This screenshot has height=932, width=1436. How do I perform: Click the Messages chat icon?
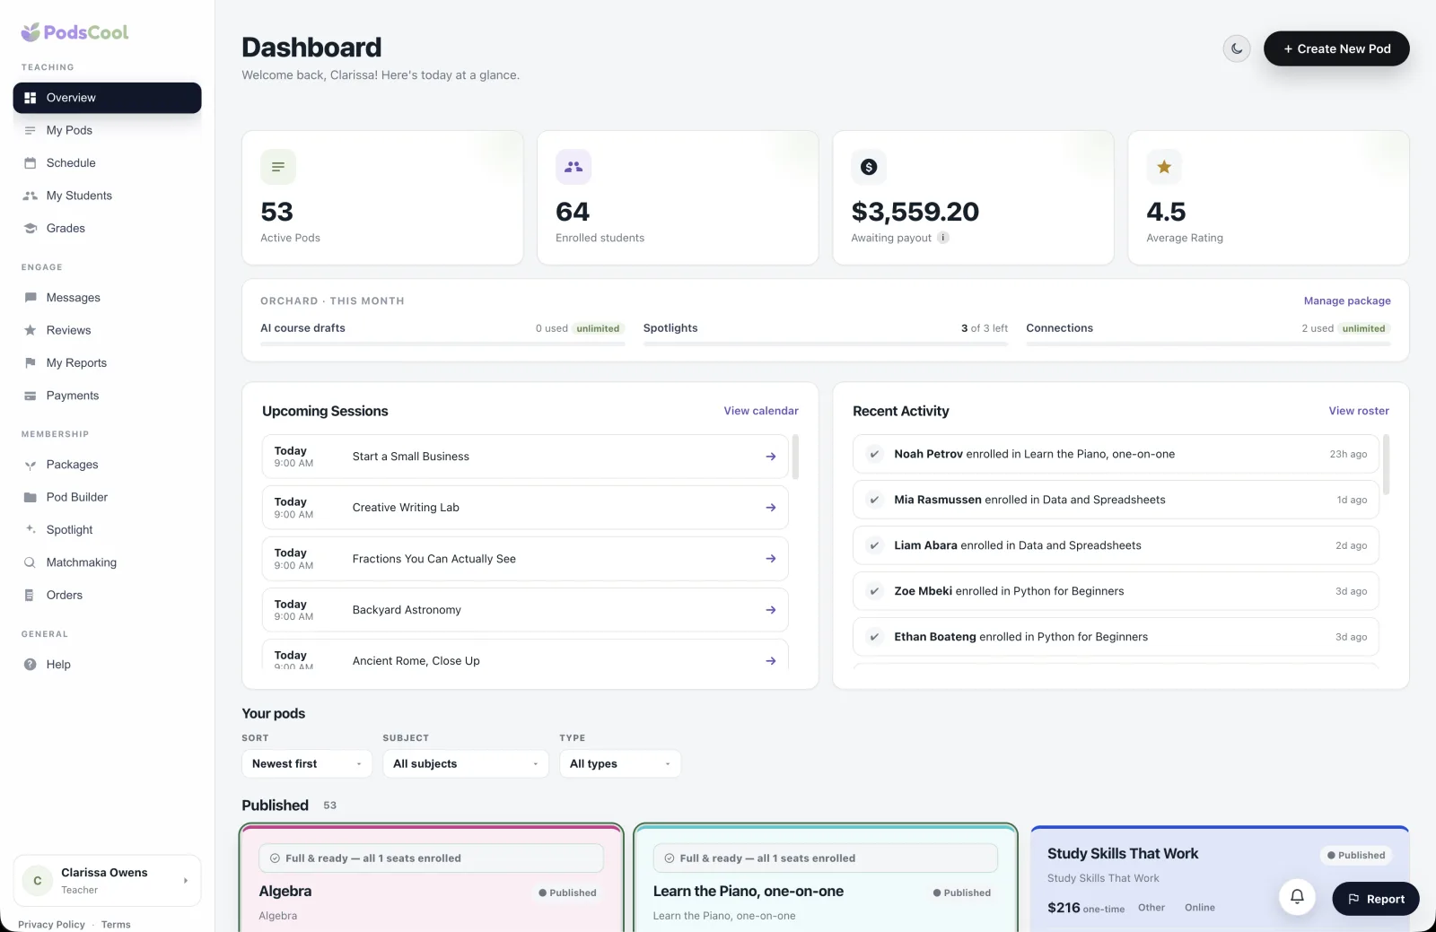tap(31, 298)
